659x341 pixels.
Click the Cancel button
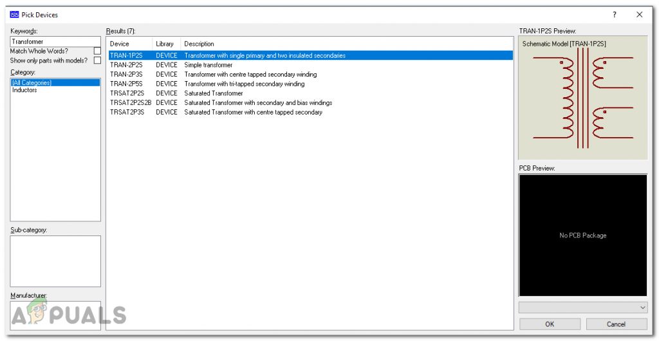(616, 324)
